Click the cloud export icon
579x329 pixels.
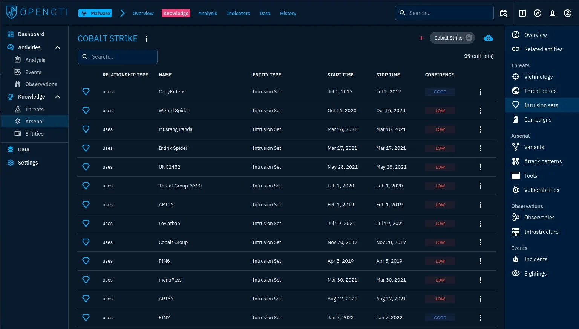pos(488,38)
